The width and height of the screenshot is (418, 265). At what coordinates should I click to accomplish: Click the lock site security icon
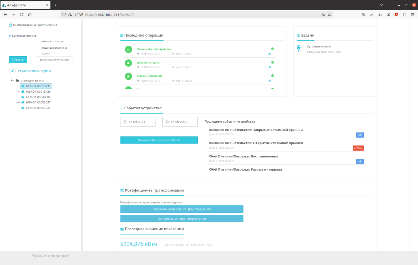(x=70, y=14)
